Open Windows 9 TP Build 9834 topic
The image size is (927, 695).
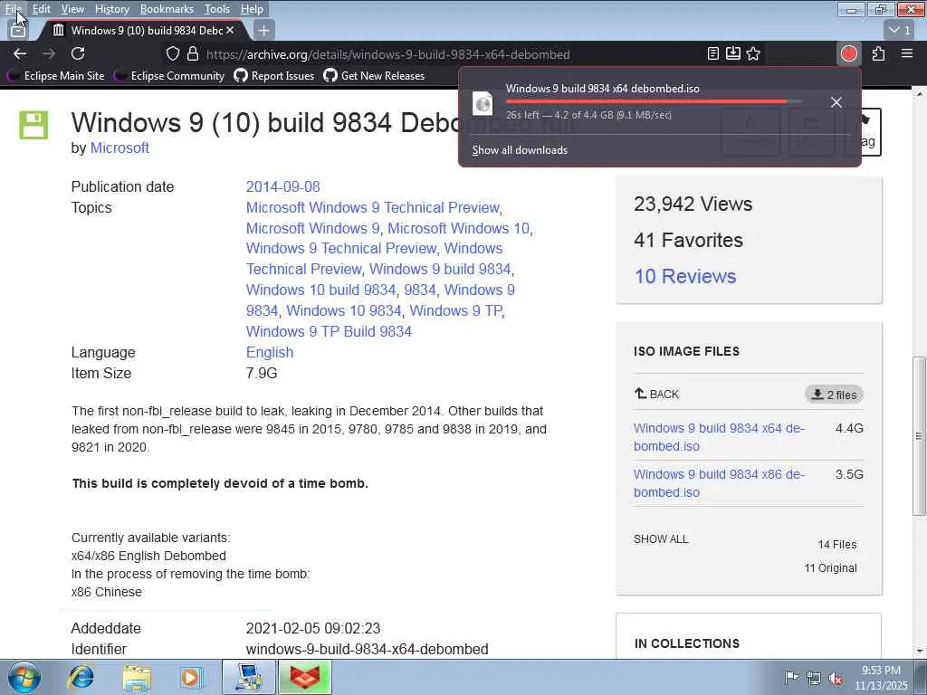click(x=329, y=331)
